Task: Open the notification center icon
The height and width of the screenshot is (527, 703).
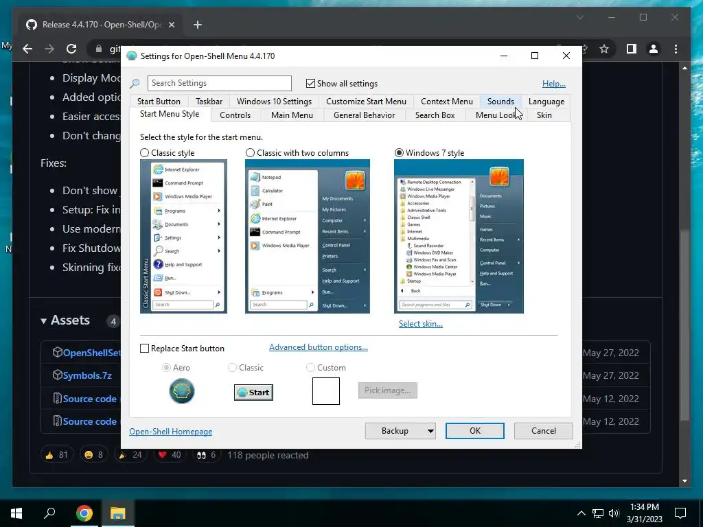Action: click(680, 513)
